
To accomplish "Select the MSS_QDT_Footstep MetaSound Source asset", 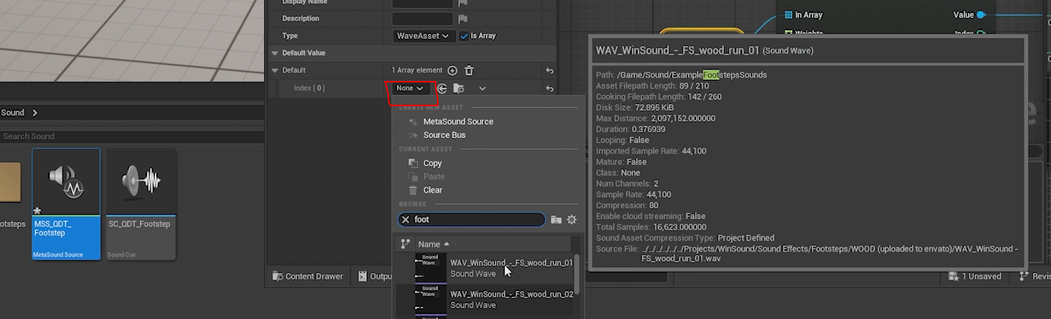I will (x=66, y=204).
